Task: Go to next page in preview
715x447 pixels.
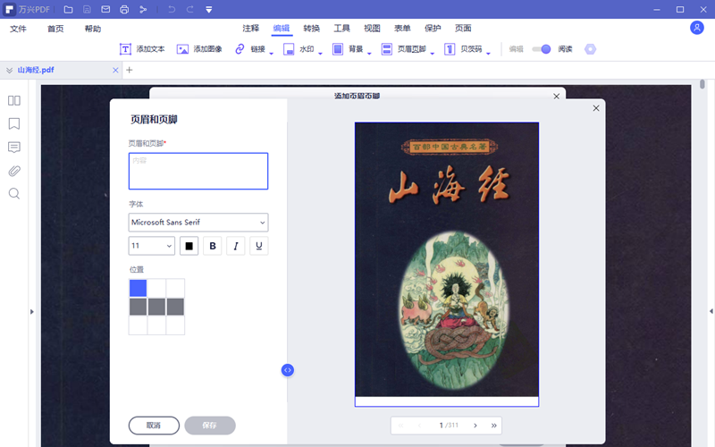Action: click(475, 426)
